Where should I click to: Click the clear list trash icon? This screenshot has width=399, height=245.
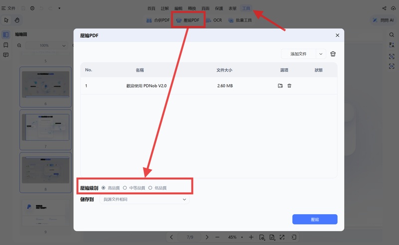pyautogui.click(x=333, y=54)
